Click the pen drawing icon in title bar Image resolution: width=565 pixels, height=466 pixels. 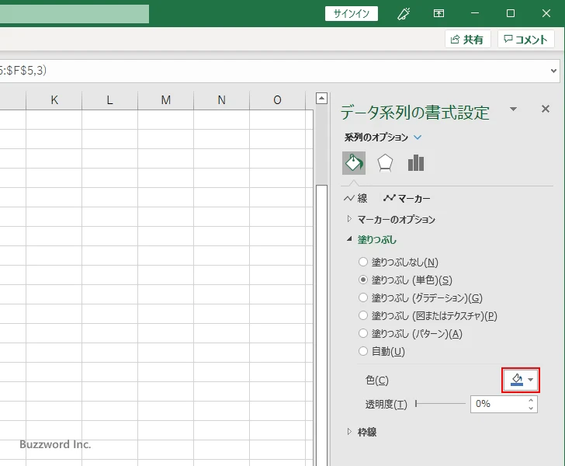[404, 14]
